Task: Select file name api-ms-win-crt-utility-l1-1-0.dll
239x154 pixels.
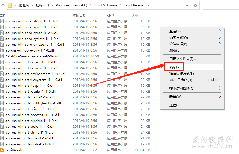Action: [30, 144]
